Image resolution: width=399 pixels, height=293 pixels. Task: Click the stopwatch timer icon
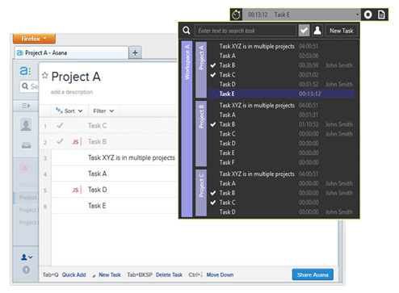pos(236,15)
